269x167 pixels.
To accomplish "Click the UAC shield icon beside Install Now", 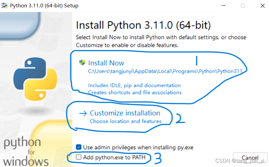I will (82, 62).
